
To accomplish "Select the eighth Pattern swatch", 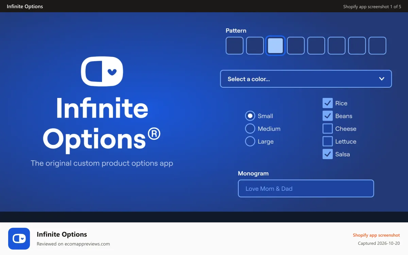I will [377, 46].
